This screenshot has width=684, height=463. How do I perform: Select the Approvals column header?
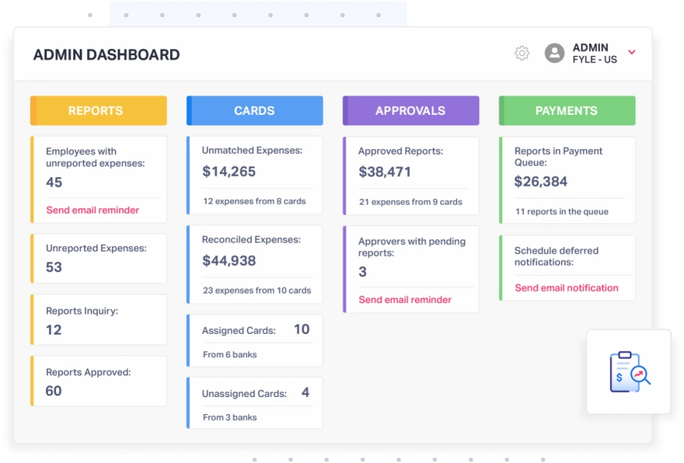410,110
